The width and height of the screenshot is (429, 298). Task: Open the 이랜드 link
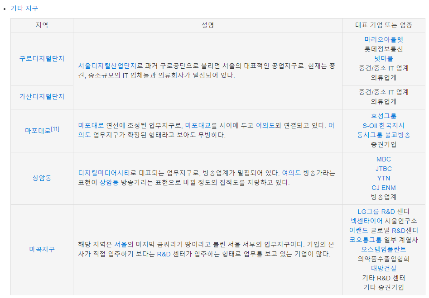click(359, 230)
